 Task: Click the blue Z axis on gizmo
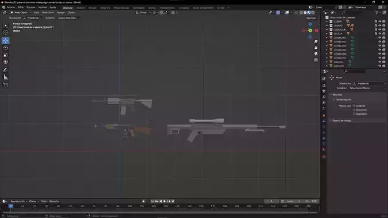(310, 24)
